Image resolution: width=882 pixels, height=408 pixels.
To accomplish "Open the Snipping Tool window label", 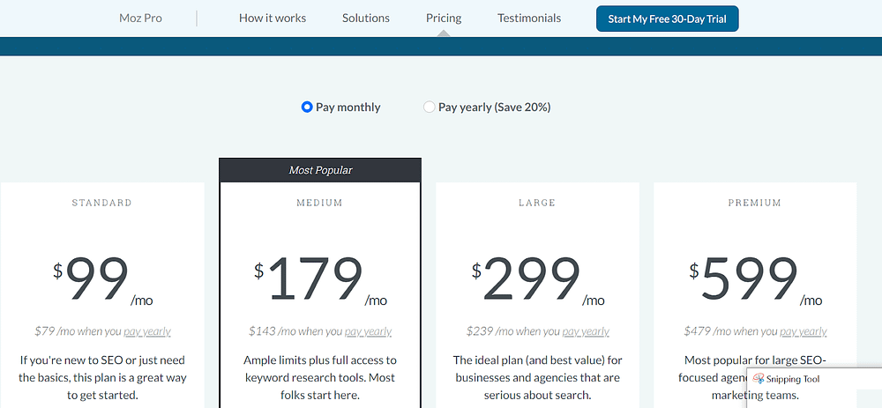I will 793,379.
